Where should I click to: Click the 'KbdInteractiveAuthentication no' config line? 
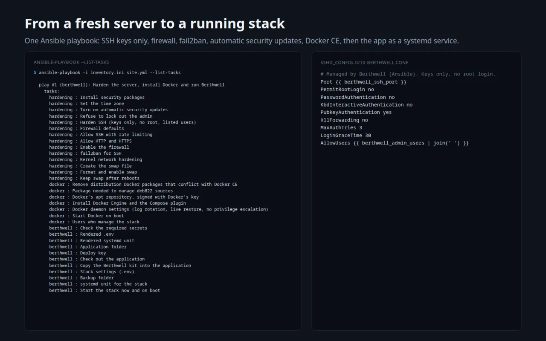pyautogui.click(x=366, y=105)
